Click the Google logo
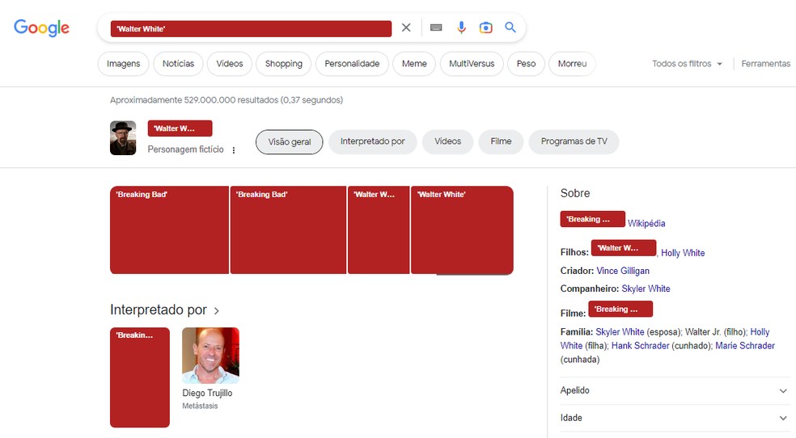 tap(41, 28)
